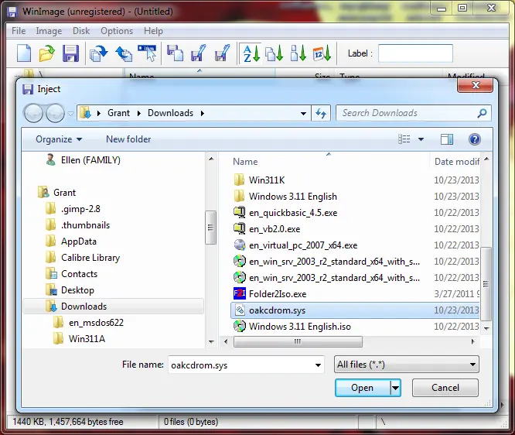515x435 pixels.
Task: Click the third file-action icon before sort buttons
Action: click(x=223, y=53)
